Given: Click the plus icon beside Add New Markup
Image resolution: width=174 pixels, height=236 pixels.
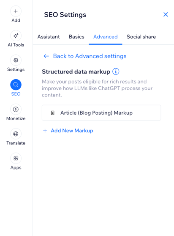Looking at the screenshot, I should pyautogui.click(x=45, y=131).
